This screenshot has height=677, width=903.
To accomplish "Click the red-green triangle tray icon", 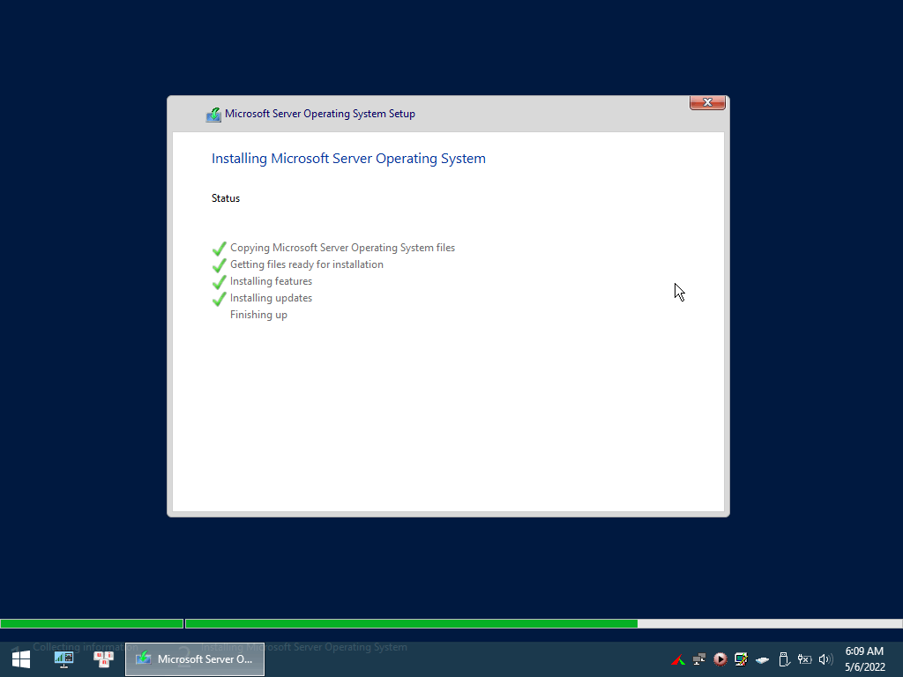I will (678, 659).
